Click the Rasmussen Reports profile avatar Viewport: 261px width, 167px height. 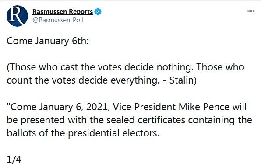18,16
